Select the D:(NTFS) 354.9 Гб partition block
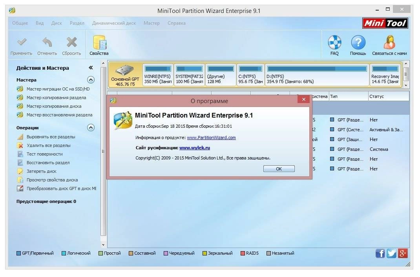The image size is (420, 277). [317, 75]
